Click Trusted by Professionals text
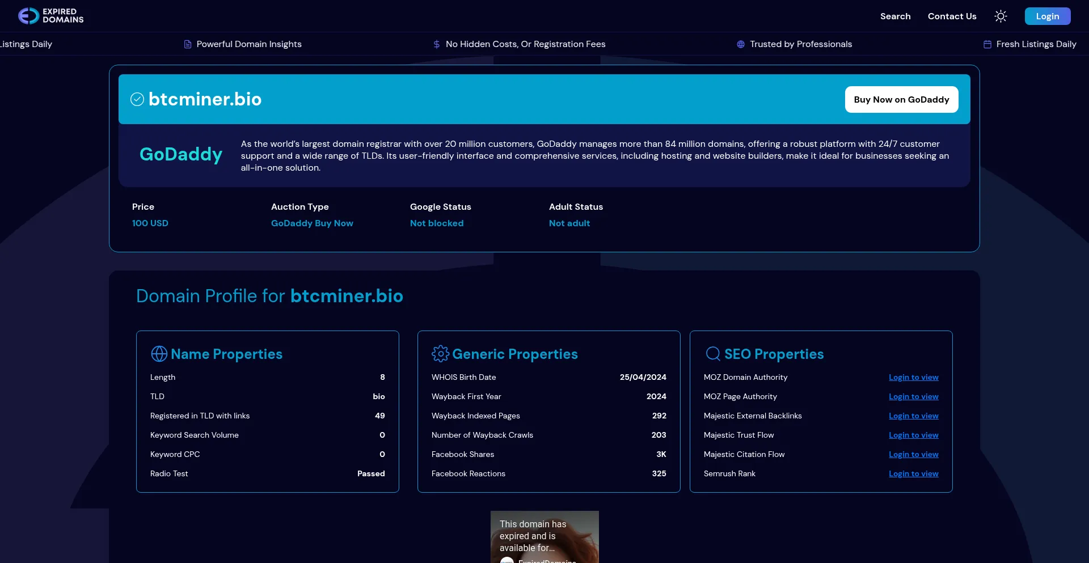This screenshot has height=563, width=1089. coord(801,44)
